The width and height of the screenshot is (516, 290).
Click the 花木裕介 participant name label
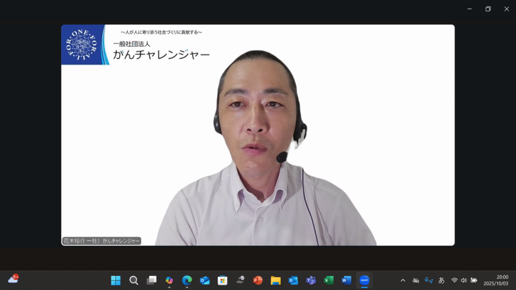coord(101,241)
